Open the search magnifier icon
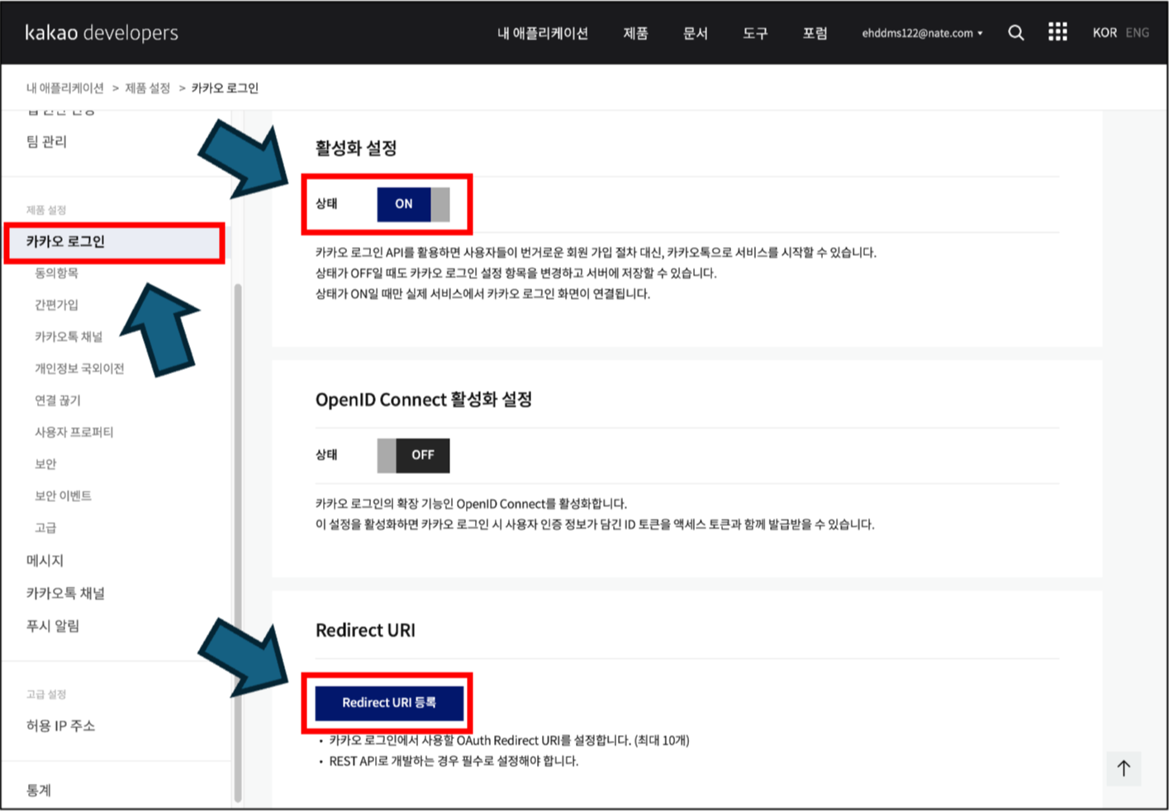Viewport: 1169px width, 811px height. (1016, 33)
